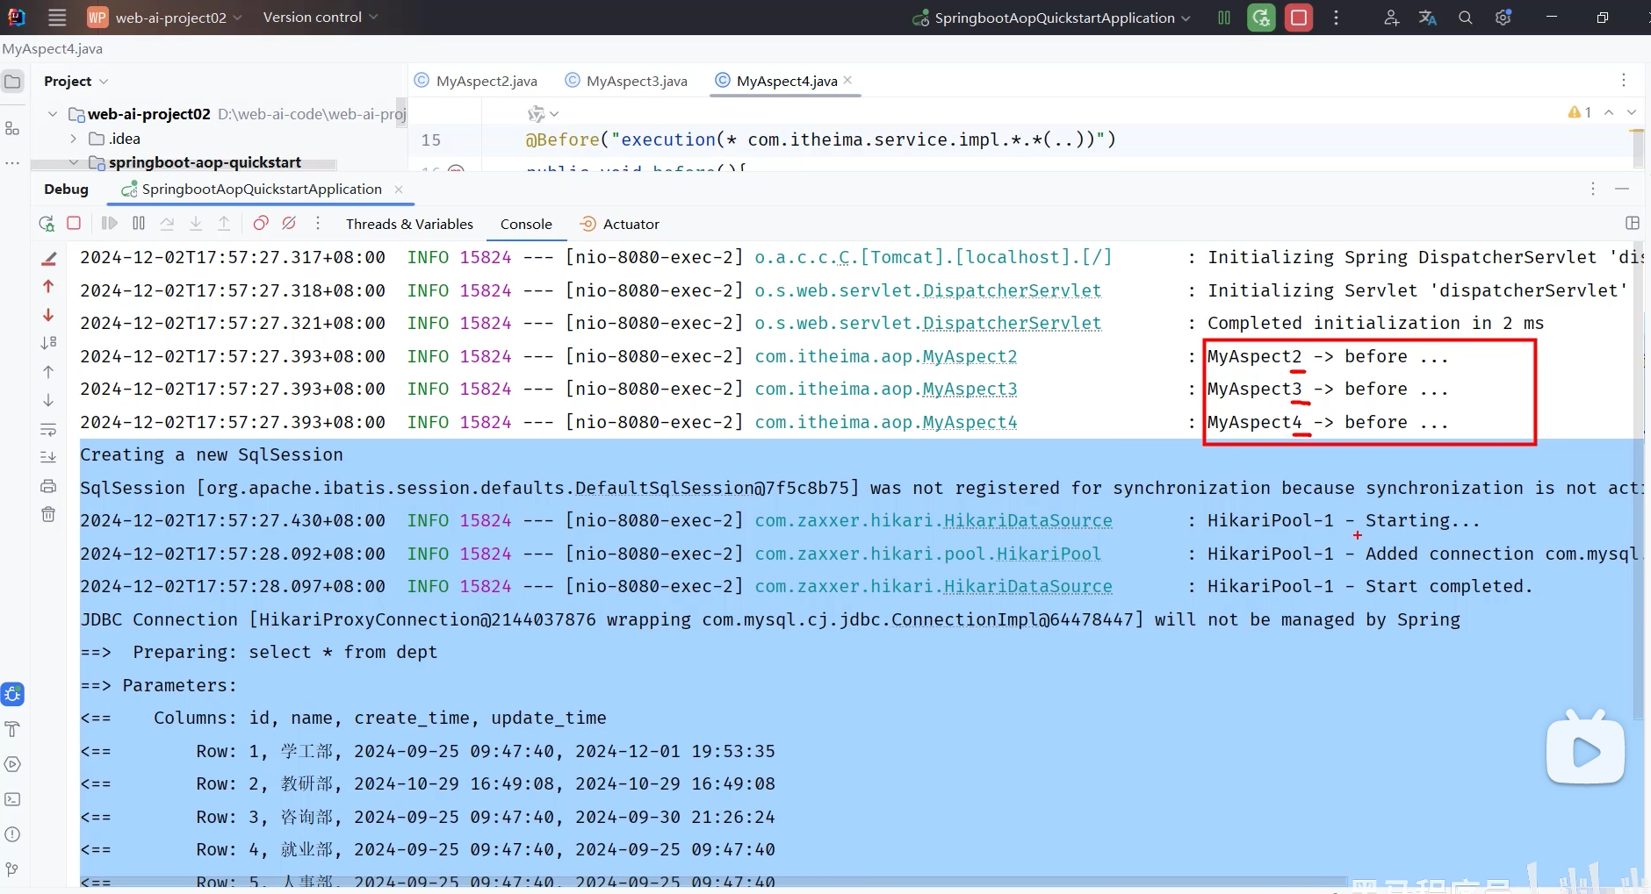Viewport: 1651px width, 894px height.
Task: Open the Structure tool window icon in left sidebar
Action: click(12, 129)
